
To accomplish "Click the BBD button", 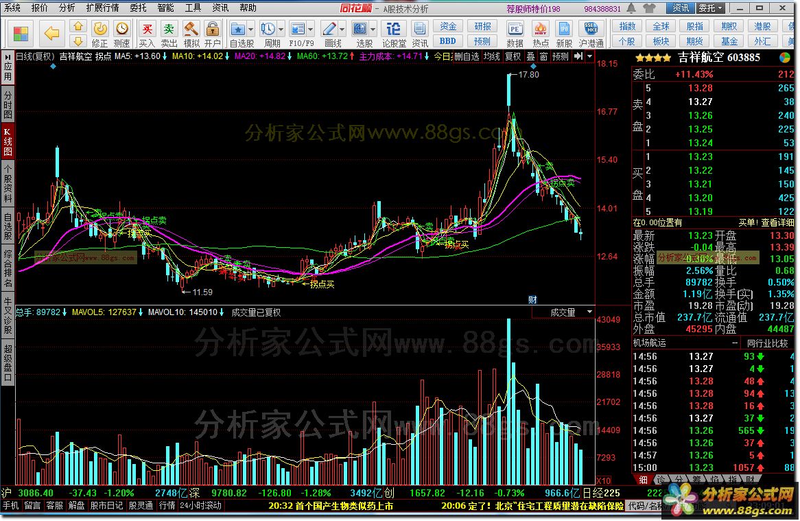I will point(448,41).
